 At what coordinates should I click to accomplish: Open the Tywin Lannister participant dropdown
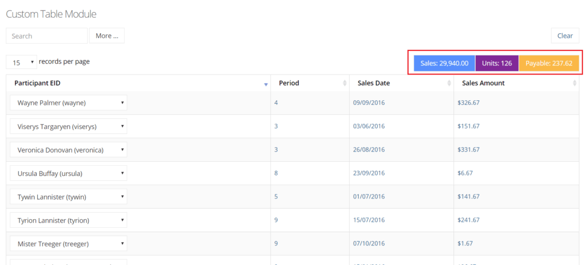click(x=69, y=196)
